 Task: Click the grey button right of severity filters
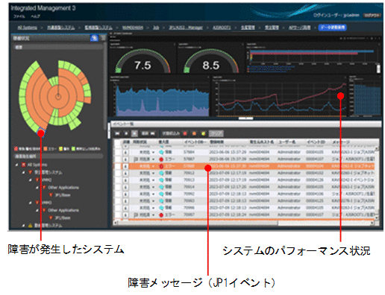(x=216, y=133)
